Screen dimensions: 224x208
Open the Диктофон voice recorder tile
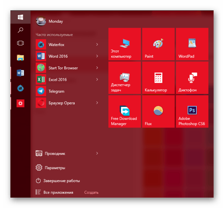click(192, 78)
